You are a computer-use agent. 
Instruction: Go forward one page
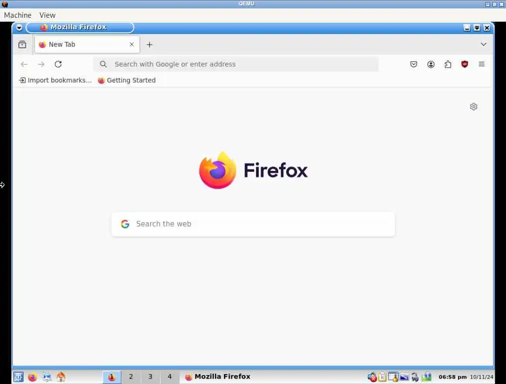[41, 64]
